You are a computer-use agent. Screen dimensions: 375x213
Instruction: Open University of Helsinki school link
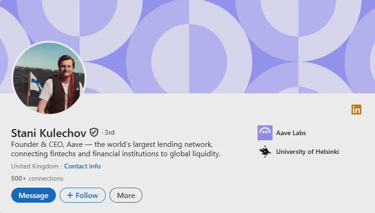[307, 152]
